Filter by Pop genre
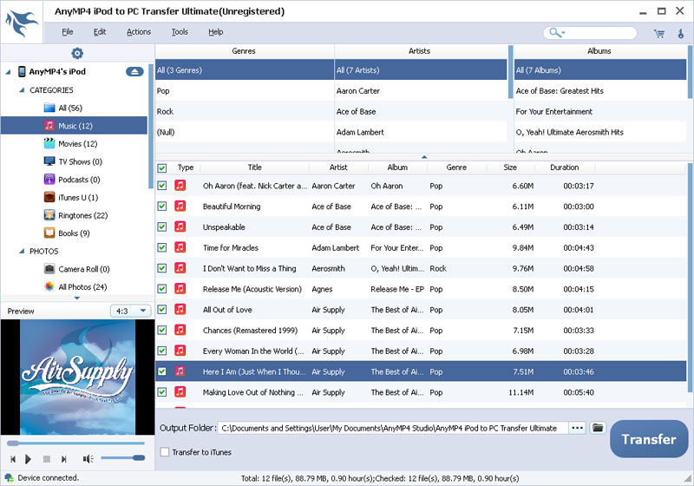Viewport: 694px width, 486px height. click(245, 91)
